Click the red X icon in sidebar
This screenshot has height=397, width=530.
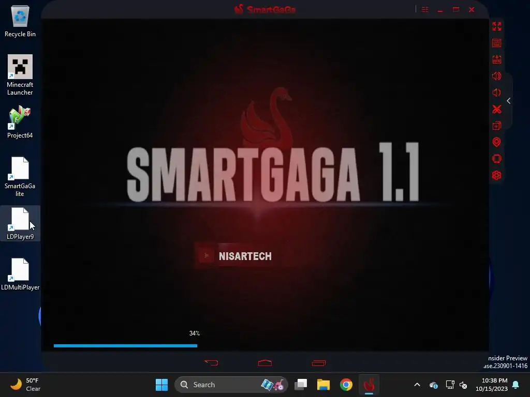tap(496, 109)
